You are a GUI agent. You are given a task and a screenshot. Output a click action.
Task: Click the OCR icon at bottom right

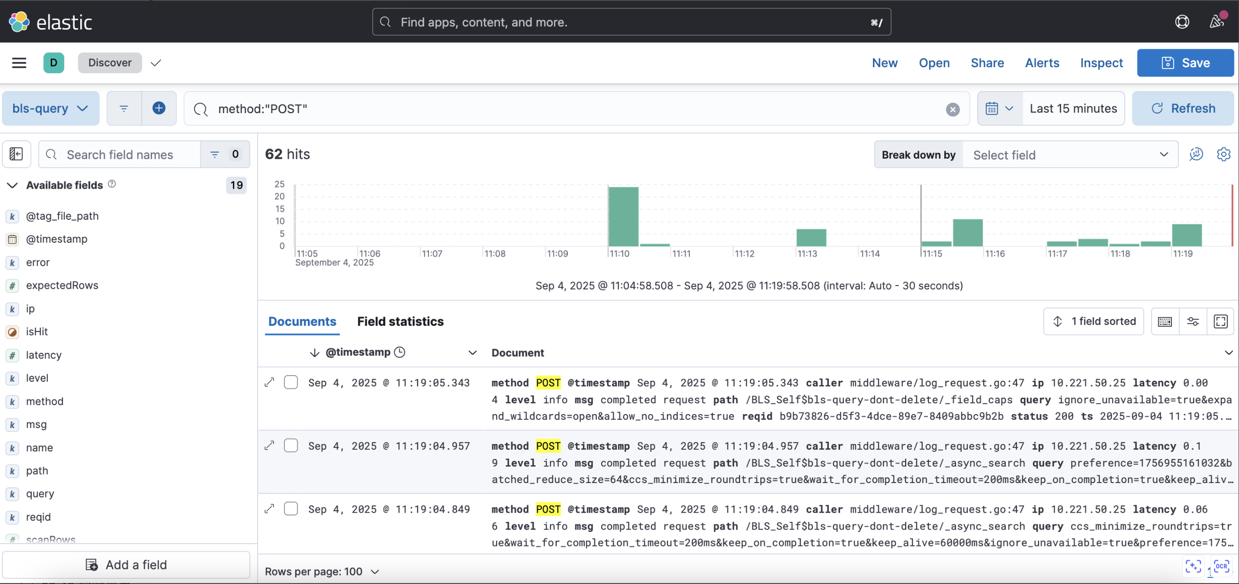pyautogui.click(x=1221, y=566)
